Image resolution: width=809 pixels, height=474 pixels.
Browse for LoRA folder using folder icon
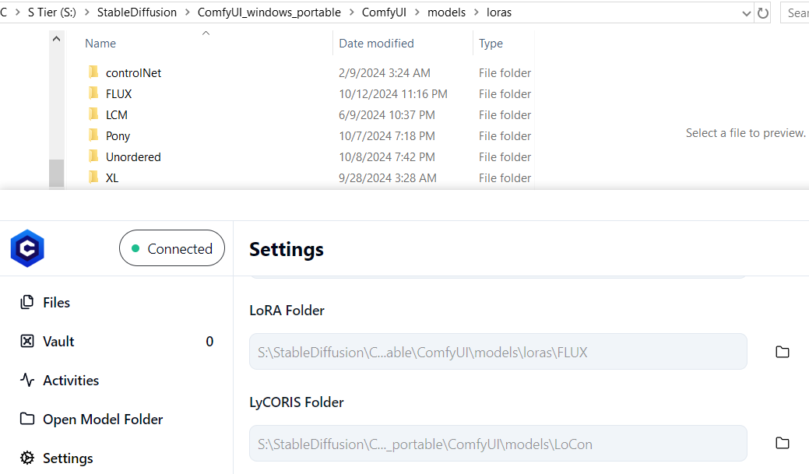coord(783,352)
